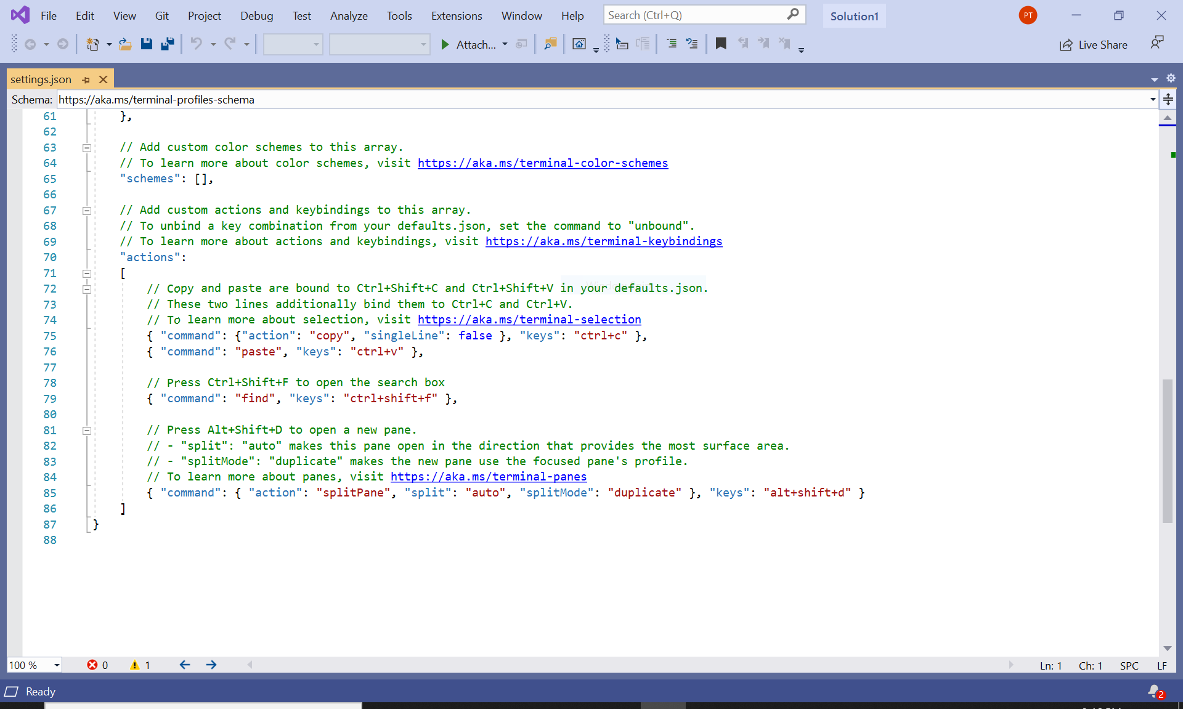Open the Debug menu
This screenshot has width=1183, height=709.
click(x=257, y=16)
